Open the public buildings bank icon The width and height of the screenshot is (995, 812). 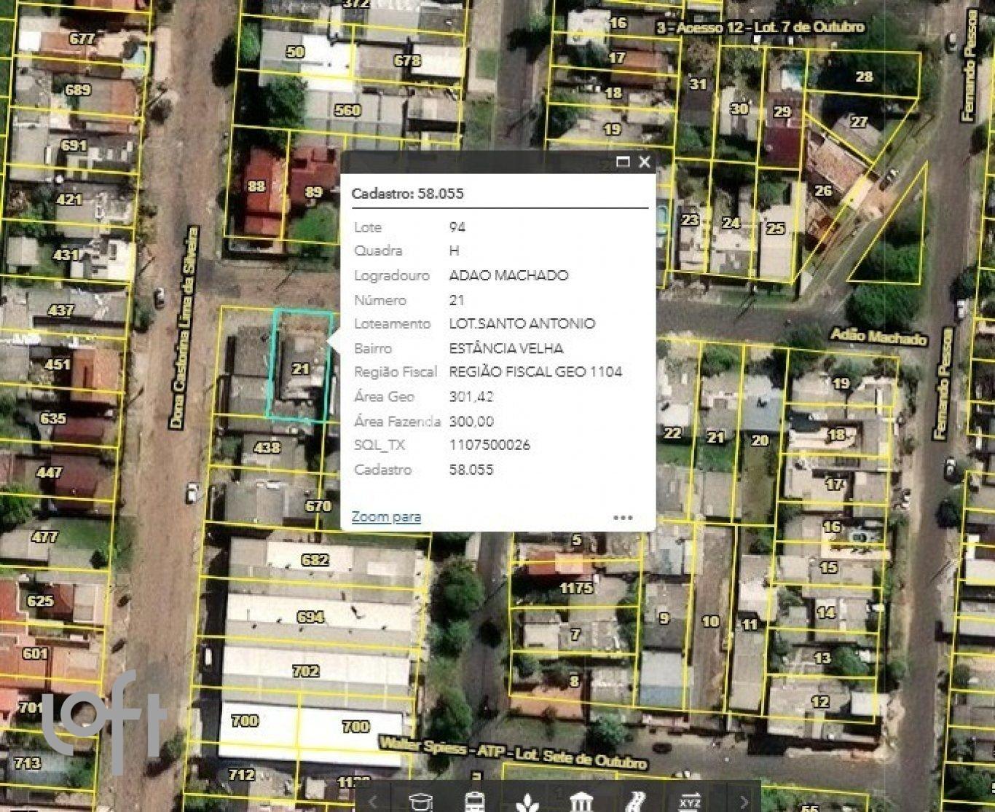tap(581, 802)
